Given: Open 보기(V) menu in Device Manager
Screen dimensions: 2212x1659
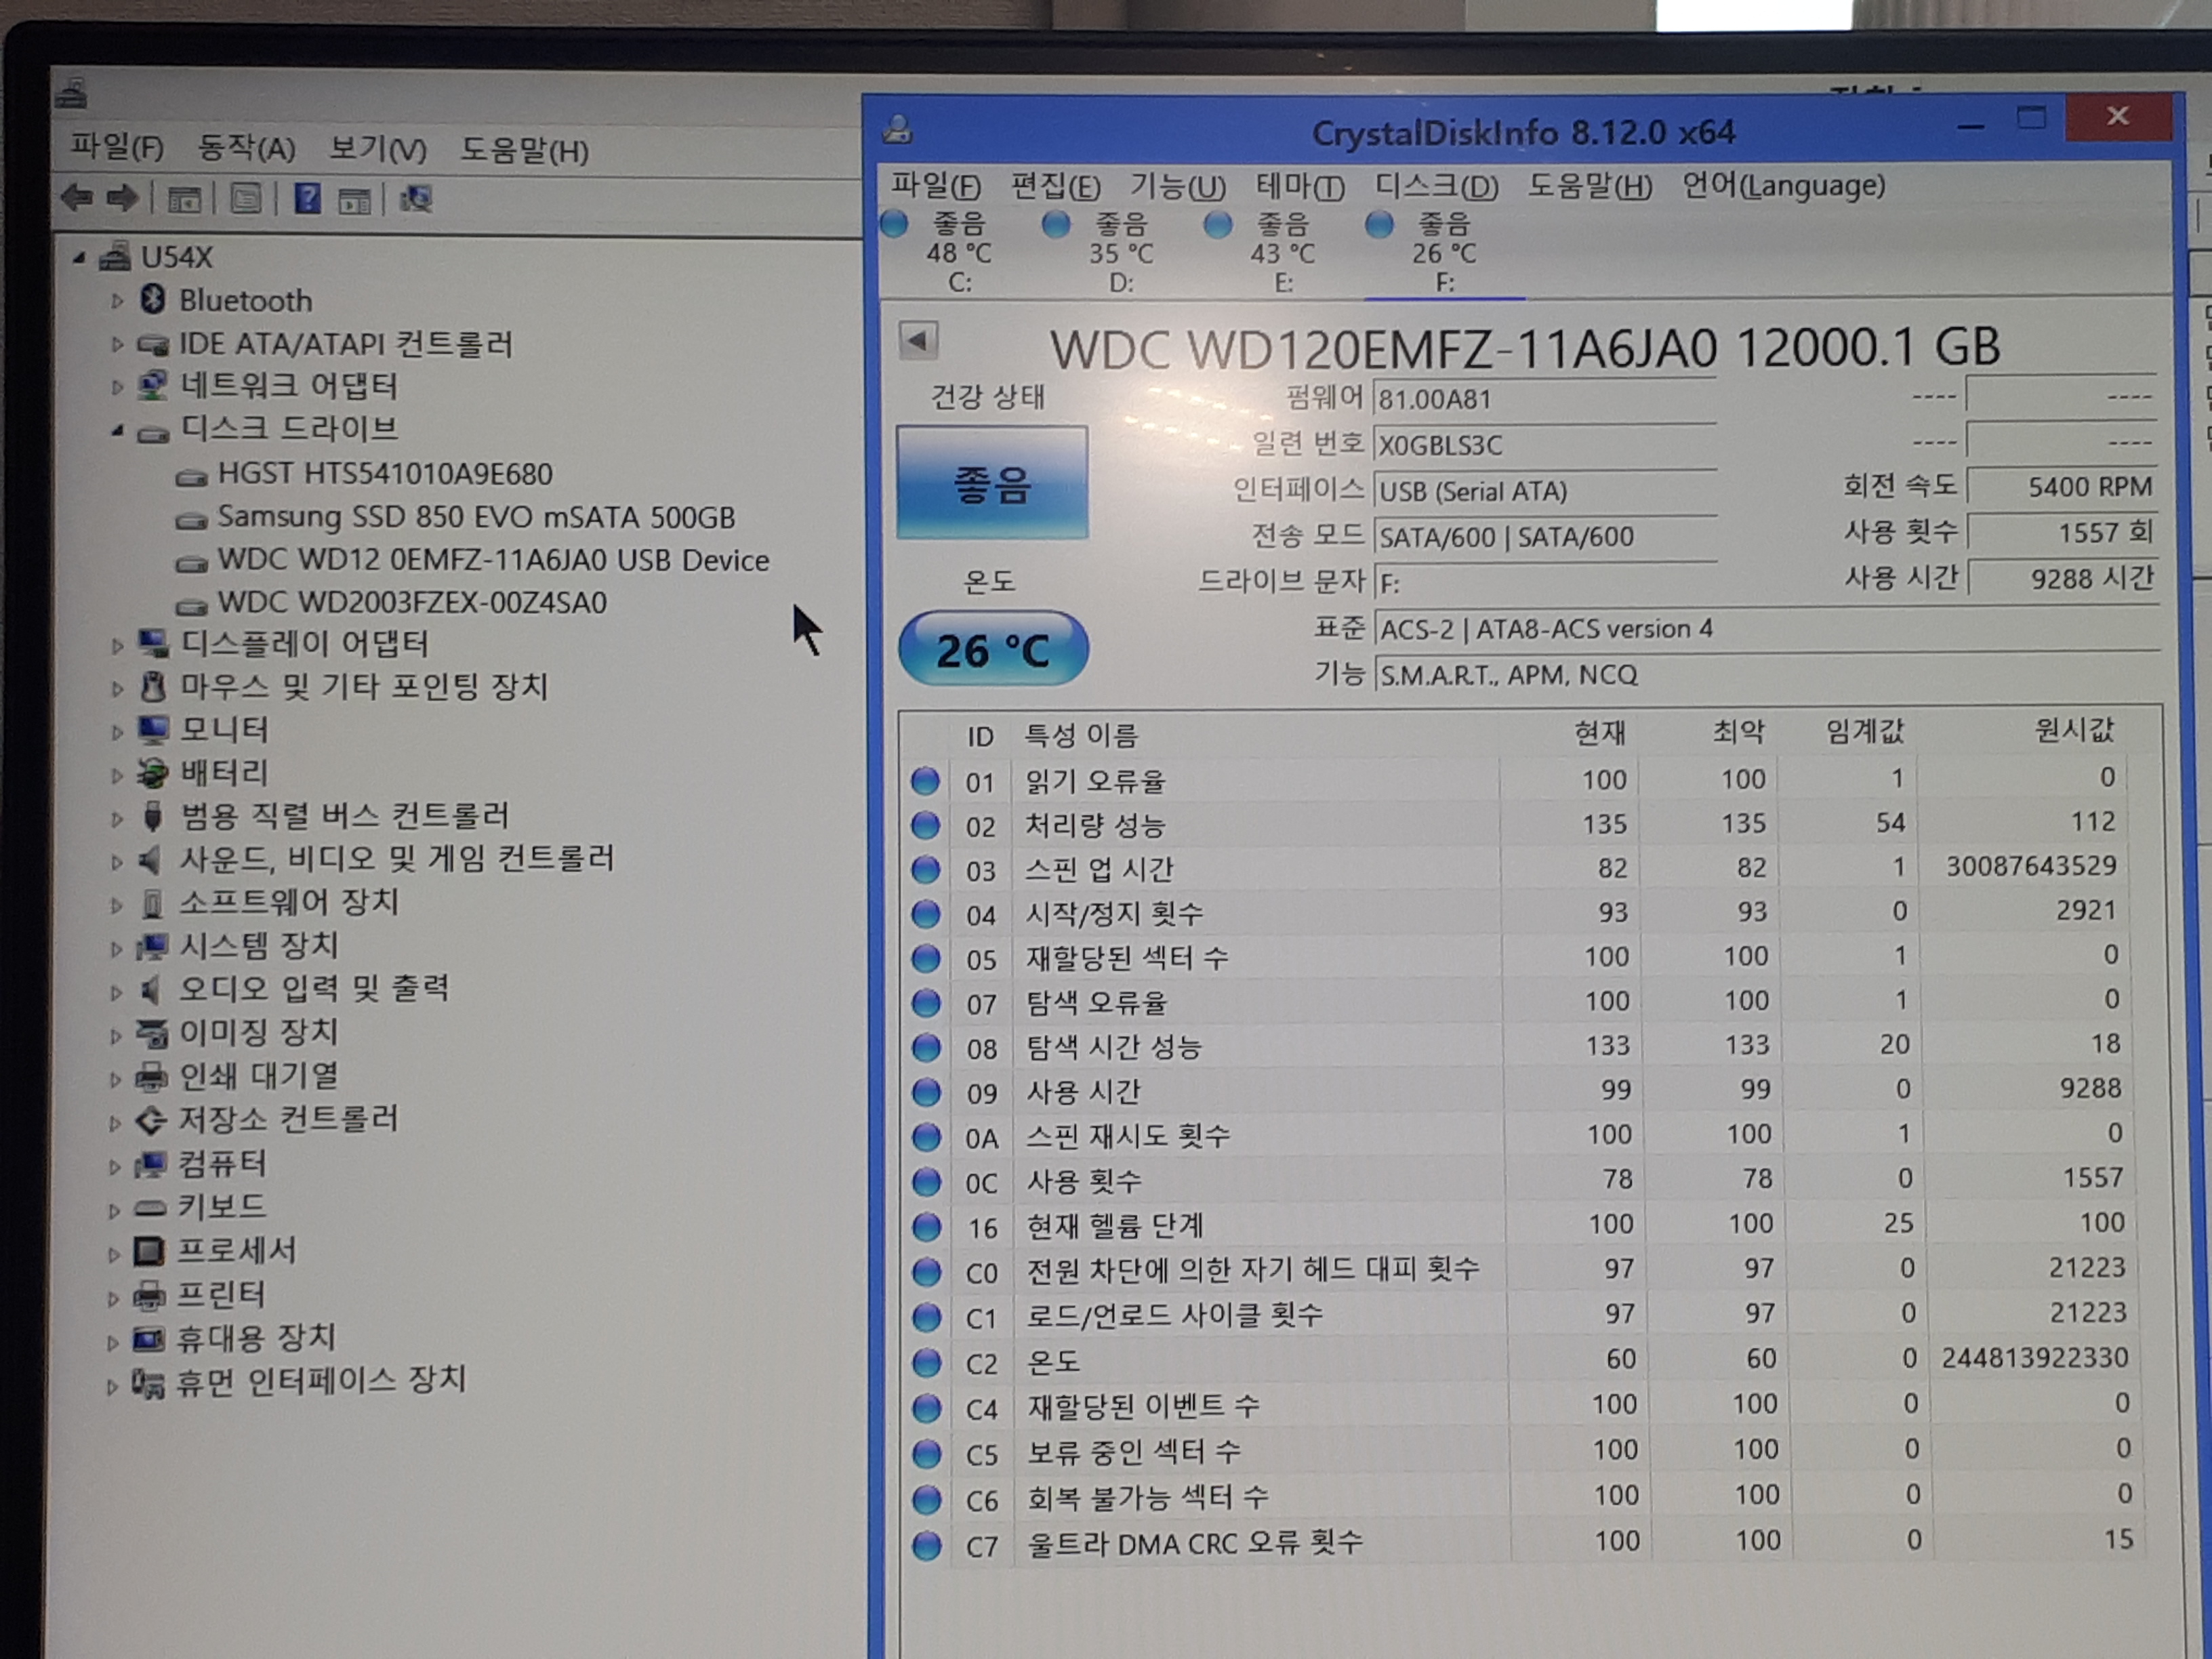Looking at the screenshot, I should [378, 149].
